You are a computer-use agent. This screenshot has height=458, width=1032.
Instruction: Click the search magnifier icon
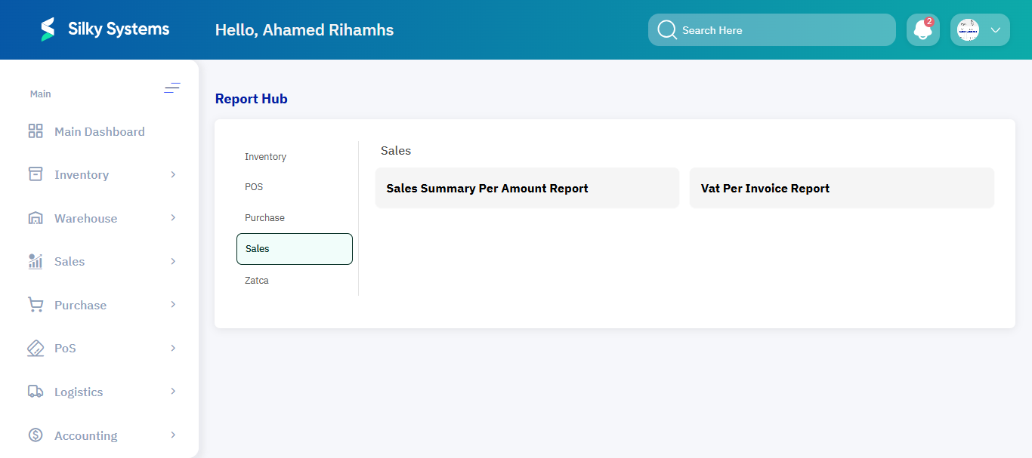667,29
